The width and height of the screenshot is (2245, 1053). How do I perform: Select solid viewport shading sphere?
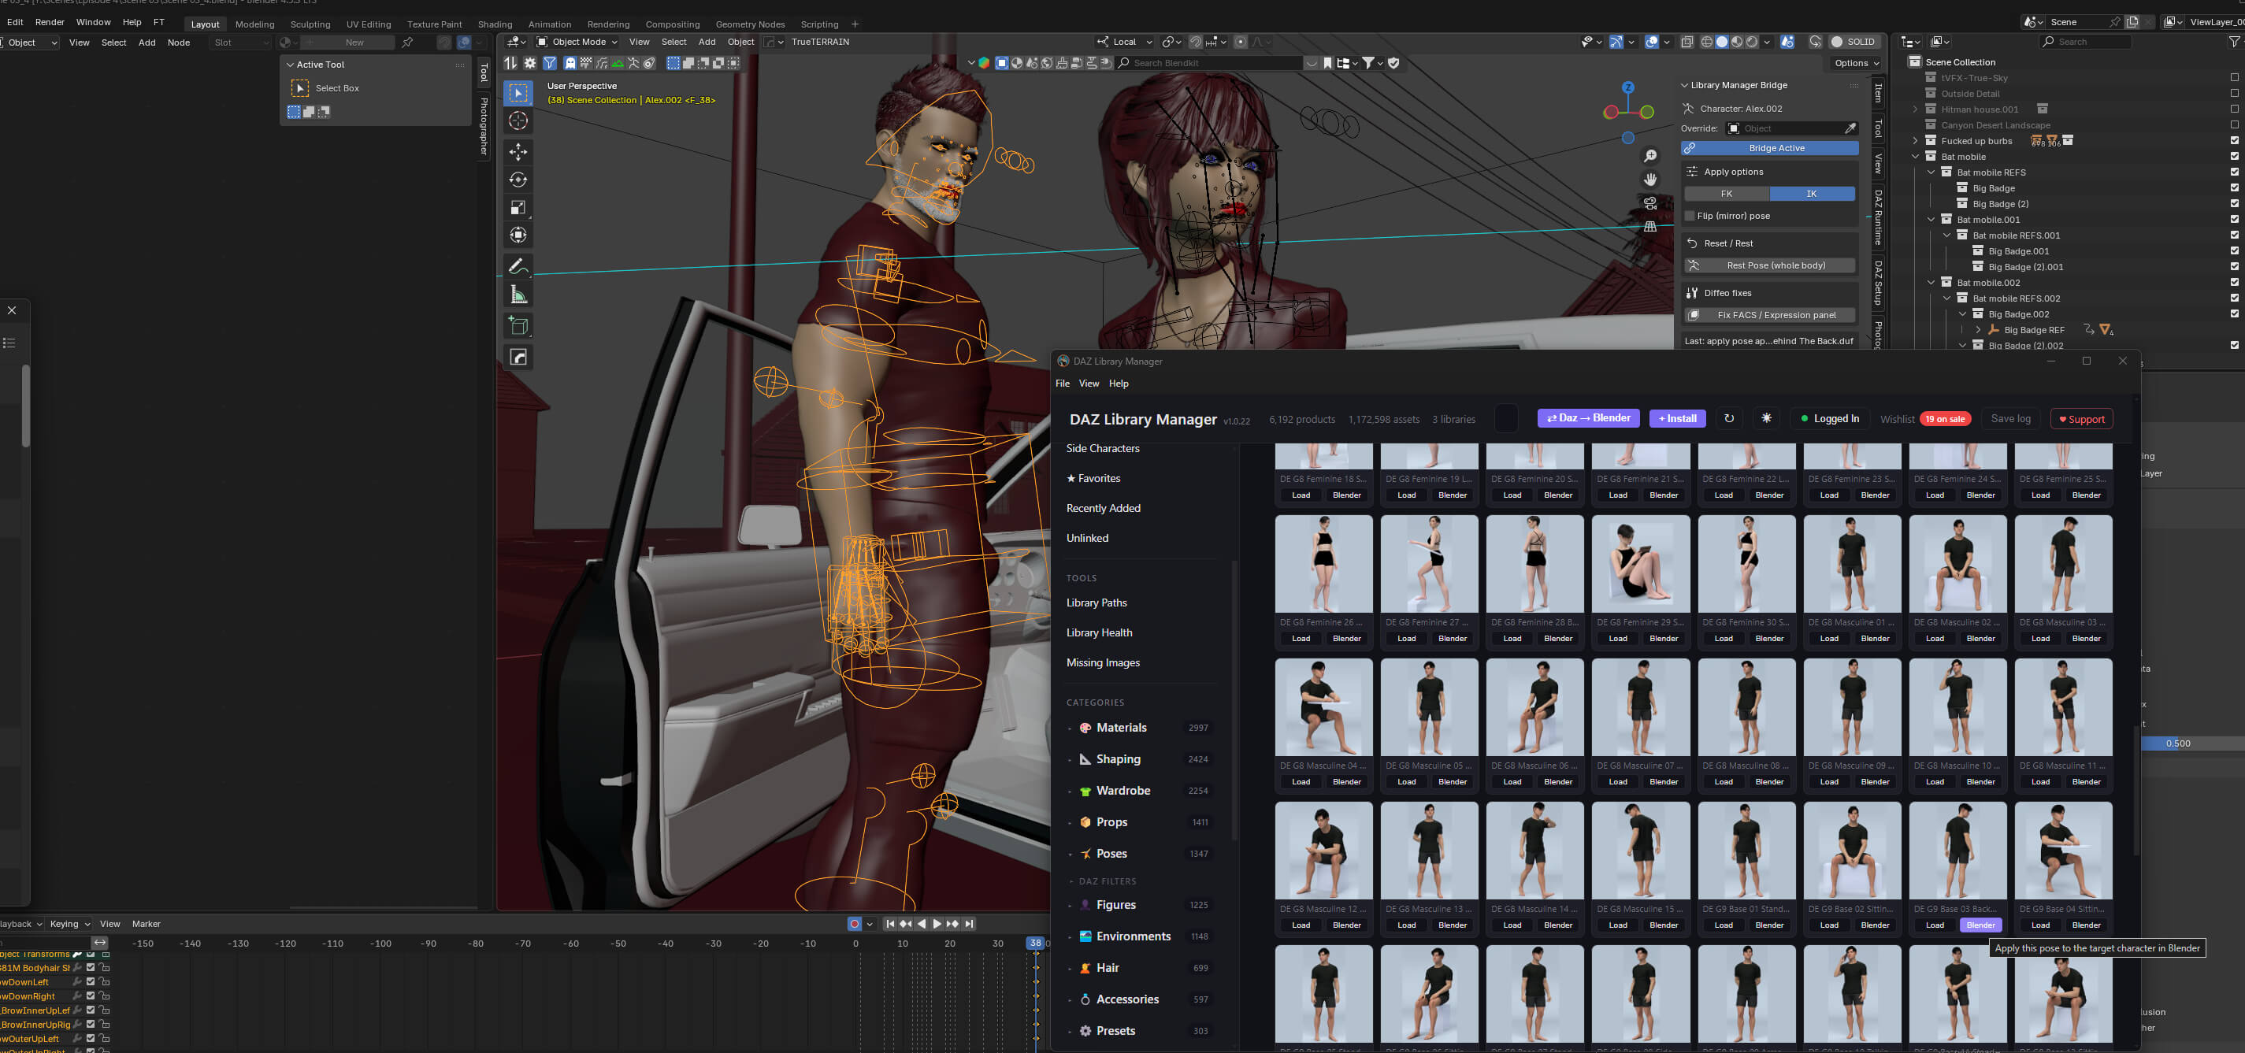(x=1722, y=42)
